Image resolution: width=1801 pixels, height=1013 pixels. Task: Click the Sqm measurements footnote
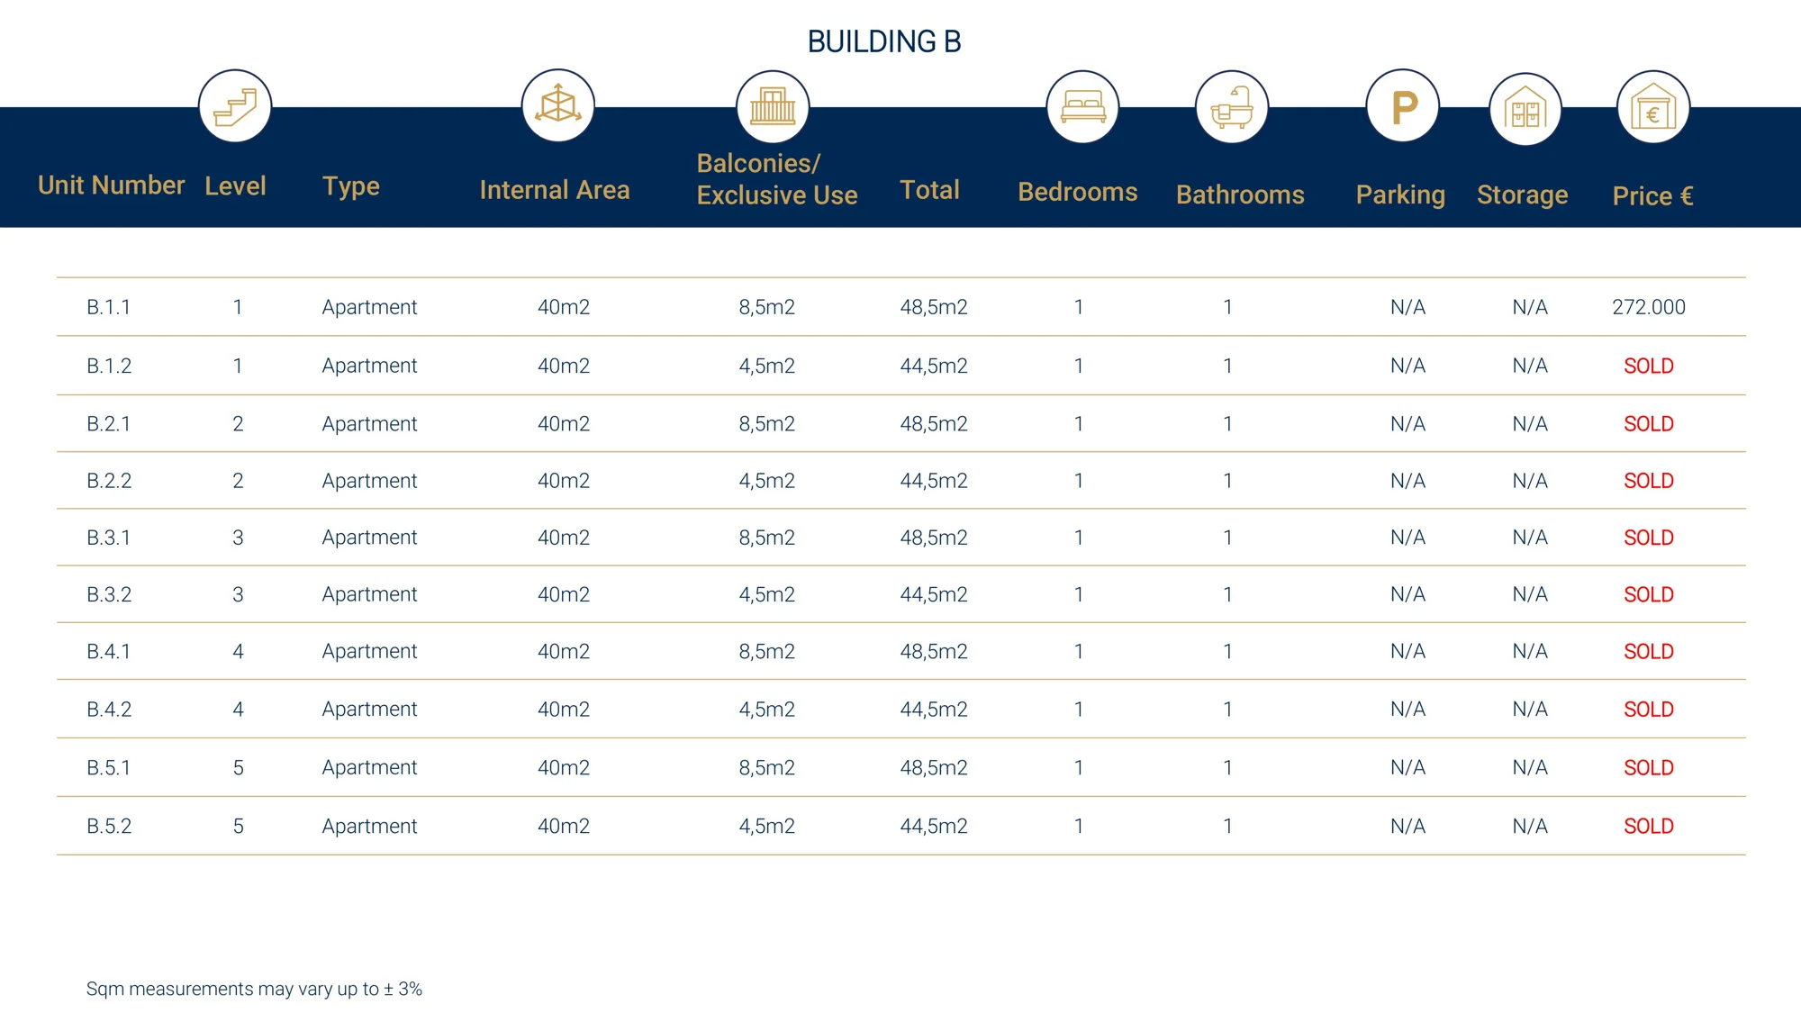point(254,989)
